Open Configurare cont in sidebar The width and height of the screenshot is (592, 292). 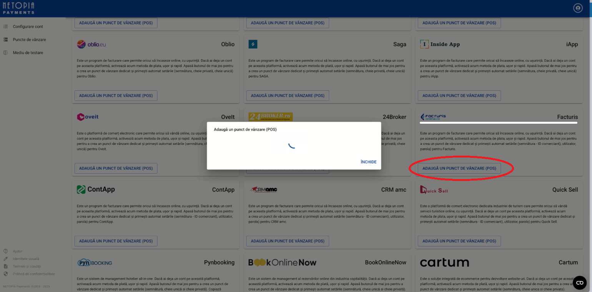click(x=28, y=27)
